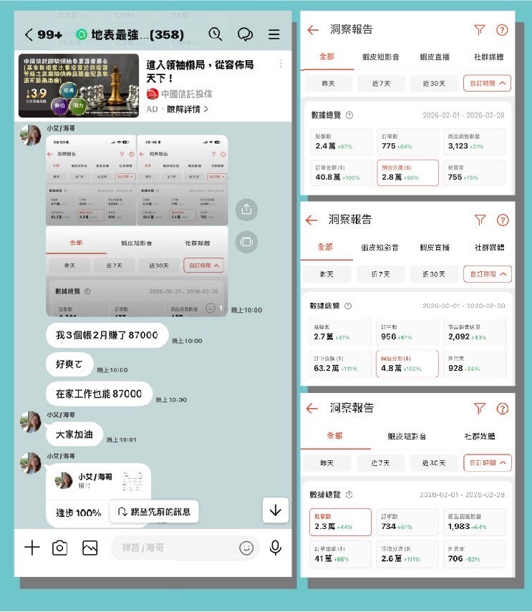Open ad options three-dot menu
Image resolution: width=532 pixels, height=612 pixels.
[x=281, y=64]
